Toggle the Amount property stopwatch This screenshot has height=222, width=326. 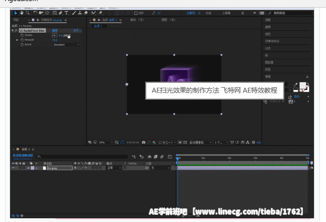tap(22, 39)
